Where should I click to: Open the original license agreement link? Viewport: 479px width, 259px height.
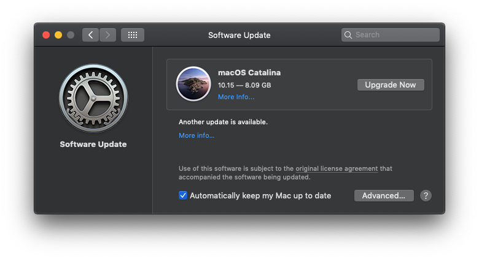(x=337, y=168)
